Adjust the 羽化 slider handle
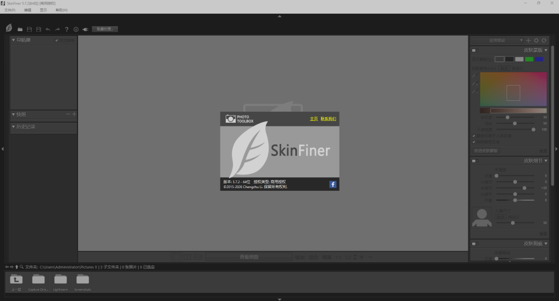Screen dimensions: 559x301 coord(514,123)
